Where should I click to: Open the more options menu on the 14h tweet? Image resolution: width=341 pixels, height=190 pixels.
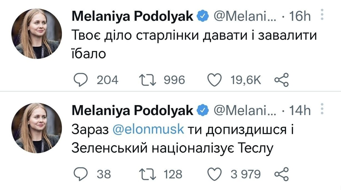tap(322, 109)
